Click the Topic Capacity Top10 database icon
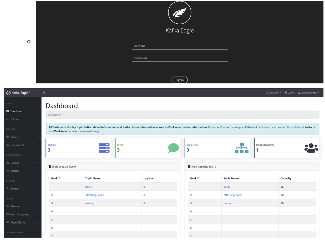This screenshot has width=325, height=241. (189, 166)
